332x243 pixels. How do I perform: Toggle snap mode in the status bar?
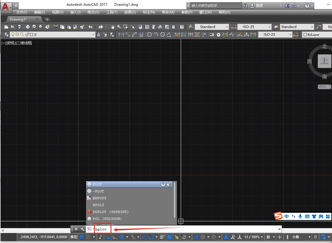(x=88, y=237)
